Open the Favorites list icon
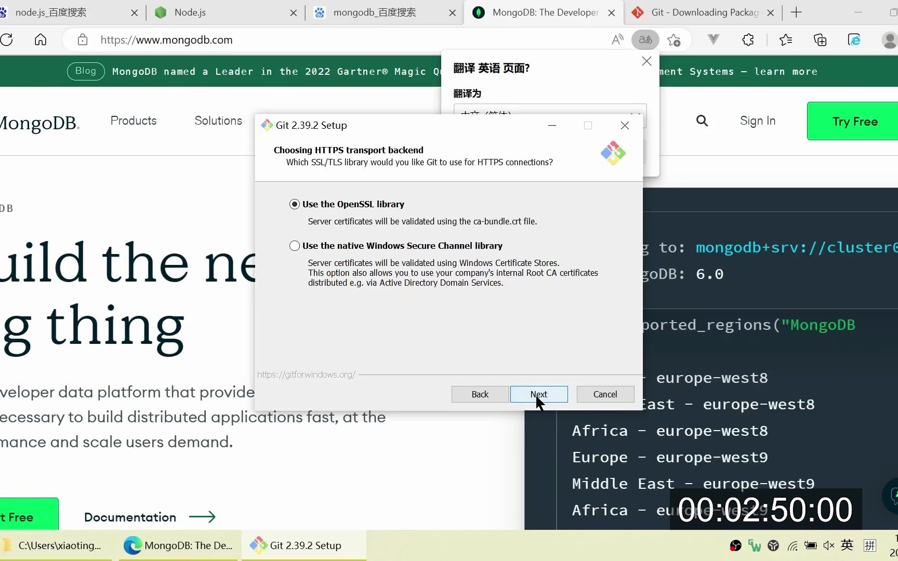898x561 pixels. coord(786,40)
